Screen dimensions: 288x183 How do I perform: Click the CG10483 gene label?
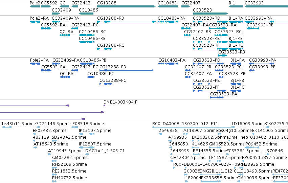(167, 3)
